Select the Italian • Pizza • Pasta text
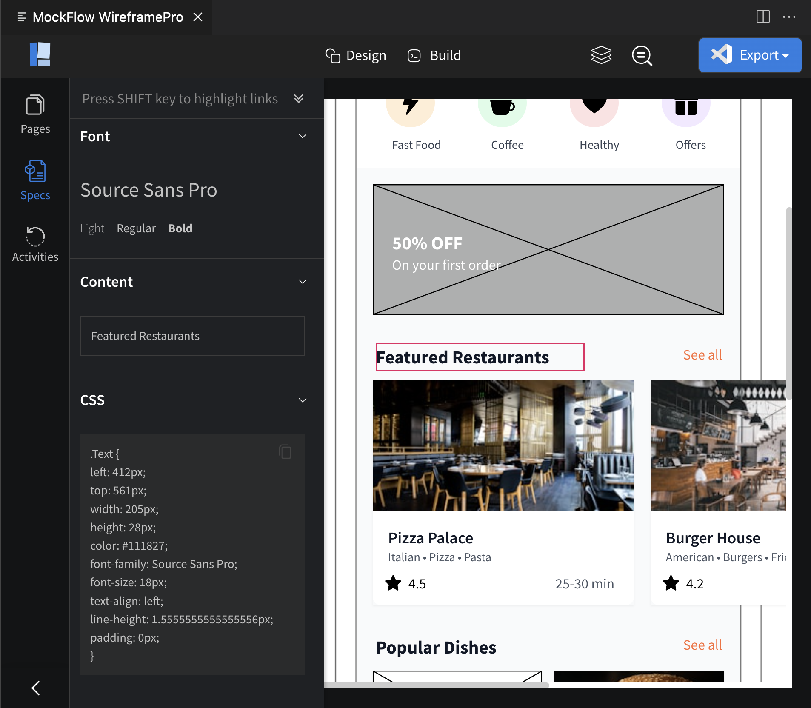This screenshot has width=811, height=708. [440, 557]
